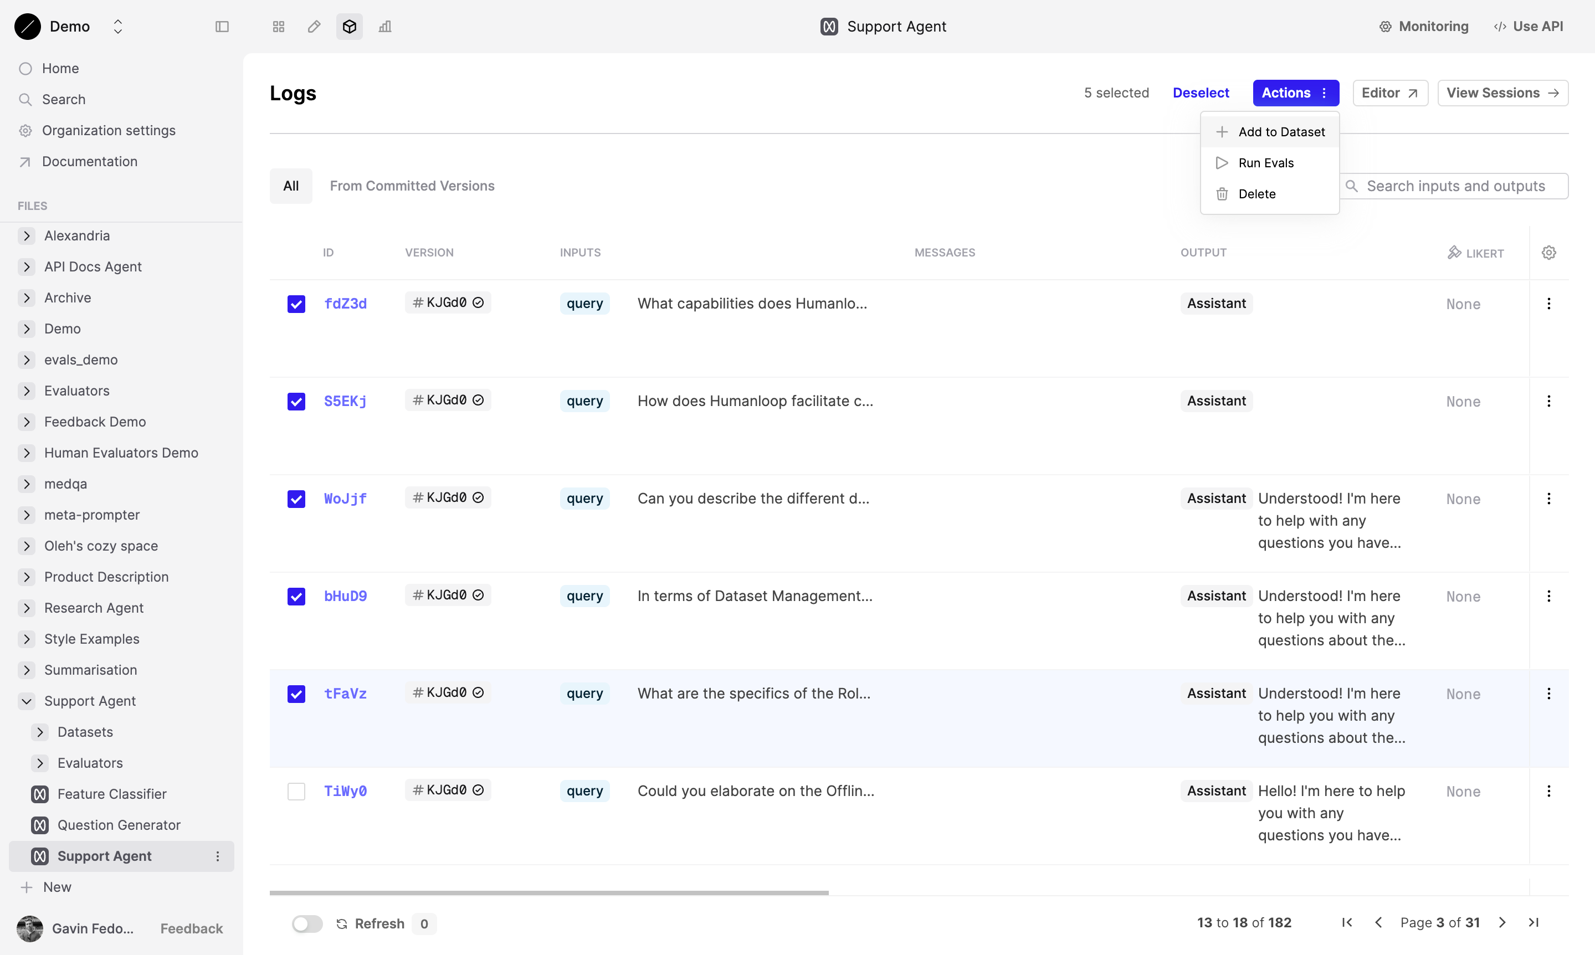Open View Sessions
This screenshot has height=955, width=1595.
point(1502,93)
